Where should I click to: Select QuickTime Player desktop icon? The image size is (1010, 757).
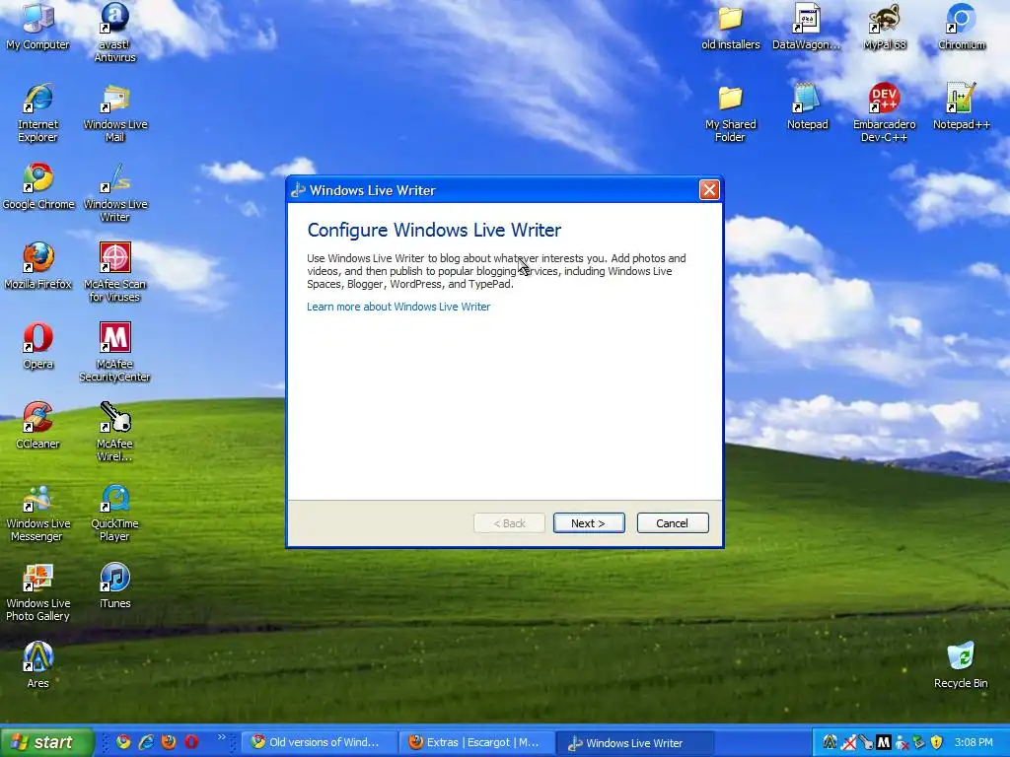pos(114,513)
